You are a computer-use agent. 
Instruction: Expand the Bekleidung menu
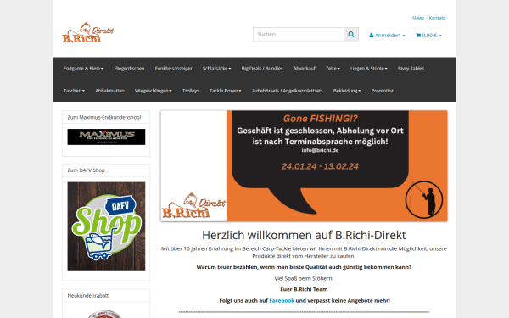click(x=347, y=91)
